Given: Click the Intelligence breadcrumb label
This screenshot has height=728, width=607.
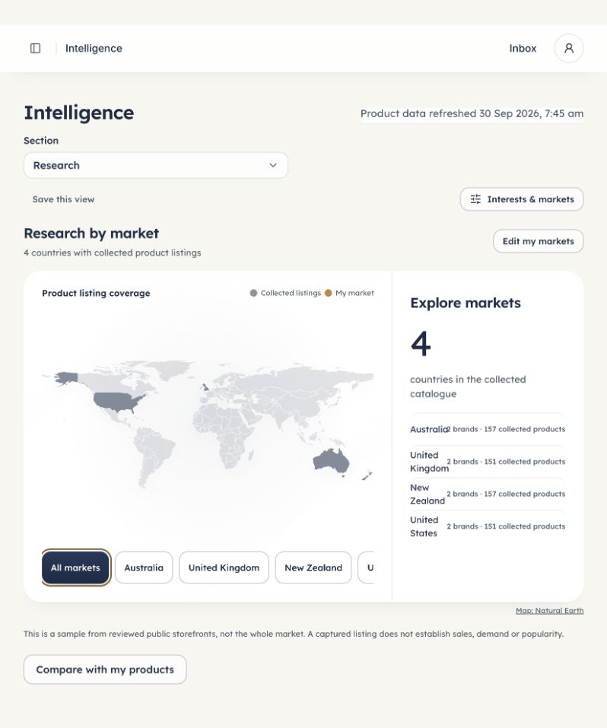Looking at the screenshot, I should (94, 48).
